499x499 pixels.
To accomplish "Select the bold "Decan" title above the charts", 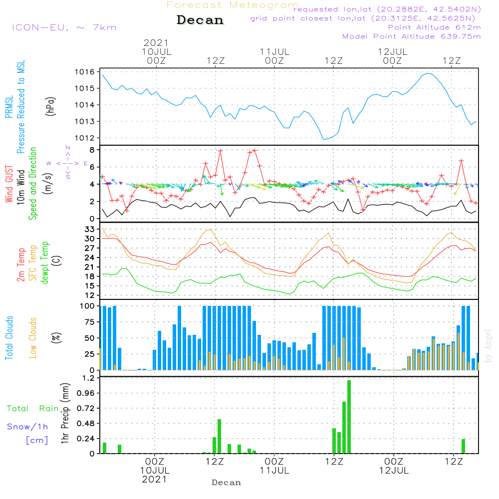I will point(200,20).
